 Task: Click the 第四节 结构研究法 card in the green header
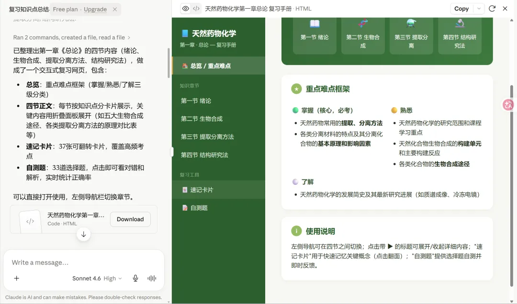coord(460,35)
